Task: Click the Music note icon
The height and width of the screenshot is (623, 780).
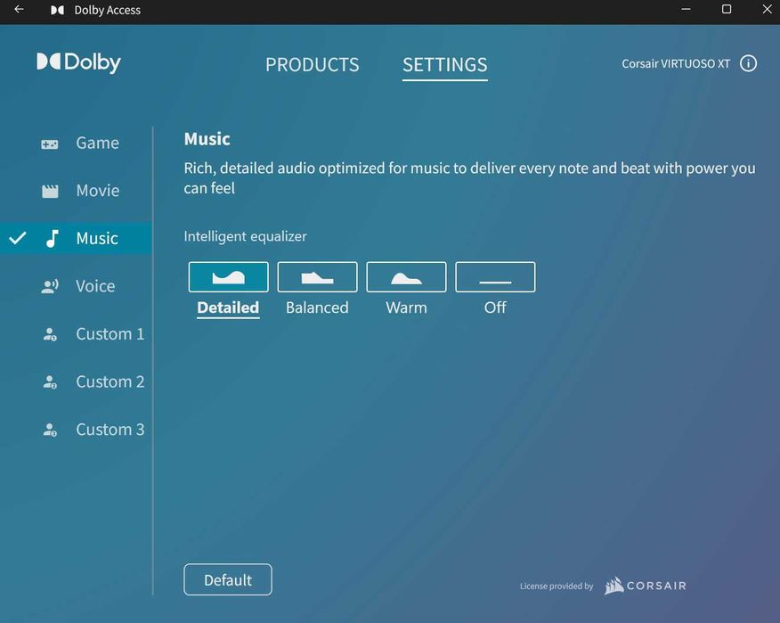Action: tap(53, 238)
